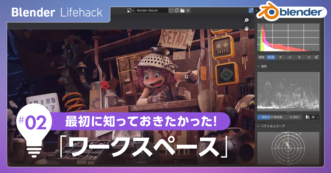Viewport: 331px width, 173px height.
Task: Select the 輝度 luminance histogram tab
Action: click(261, 57)
